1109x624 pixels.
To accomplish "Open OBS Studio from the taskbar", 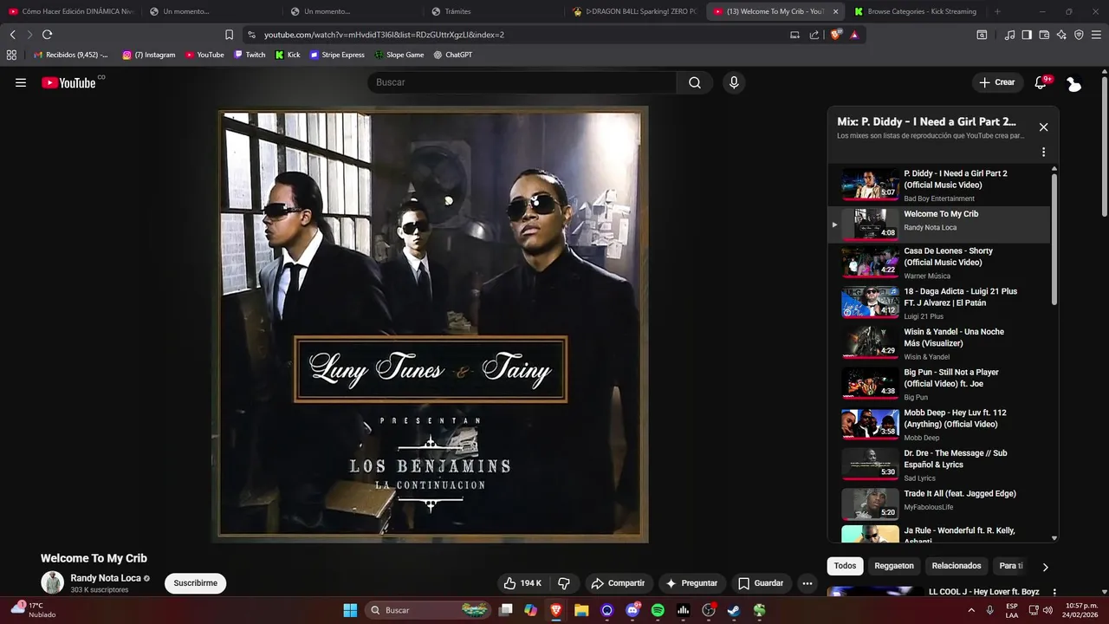I will click(709, 610).
